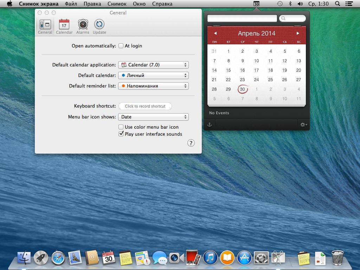Go to previous month in calendar popup
The height and width of the screenshot is (270, 360).
click(x=216, y=33)
